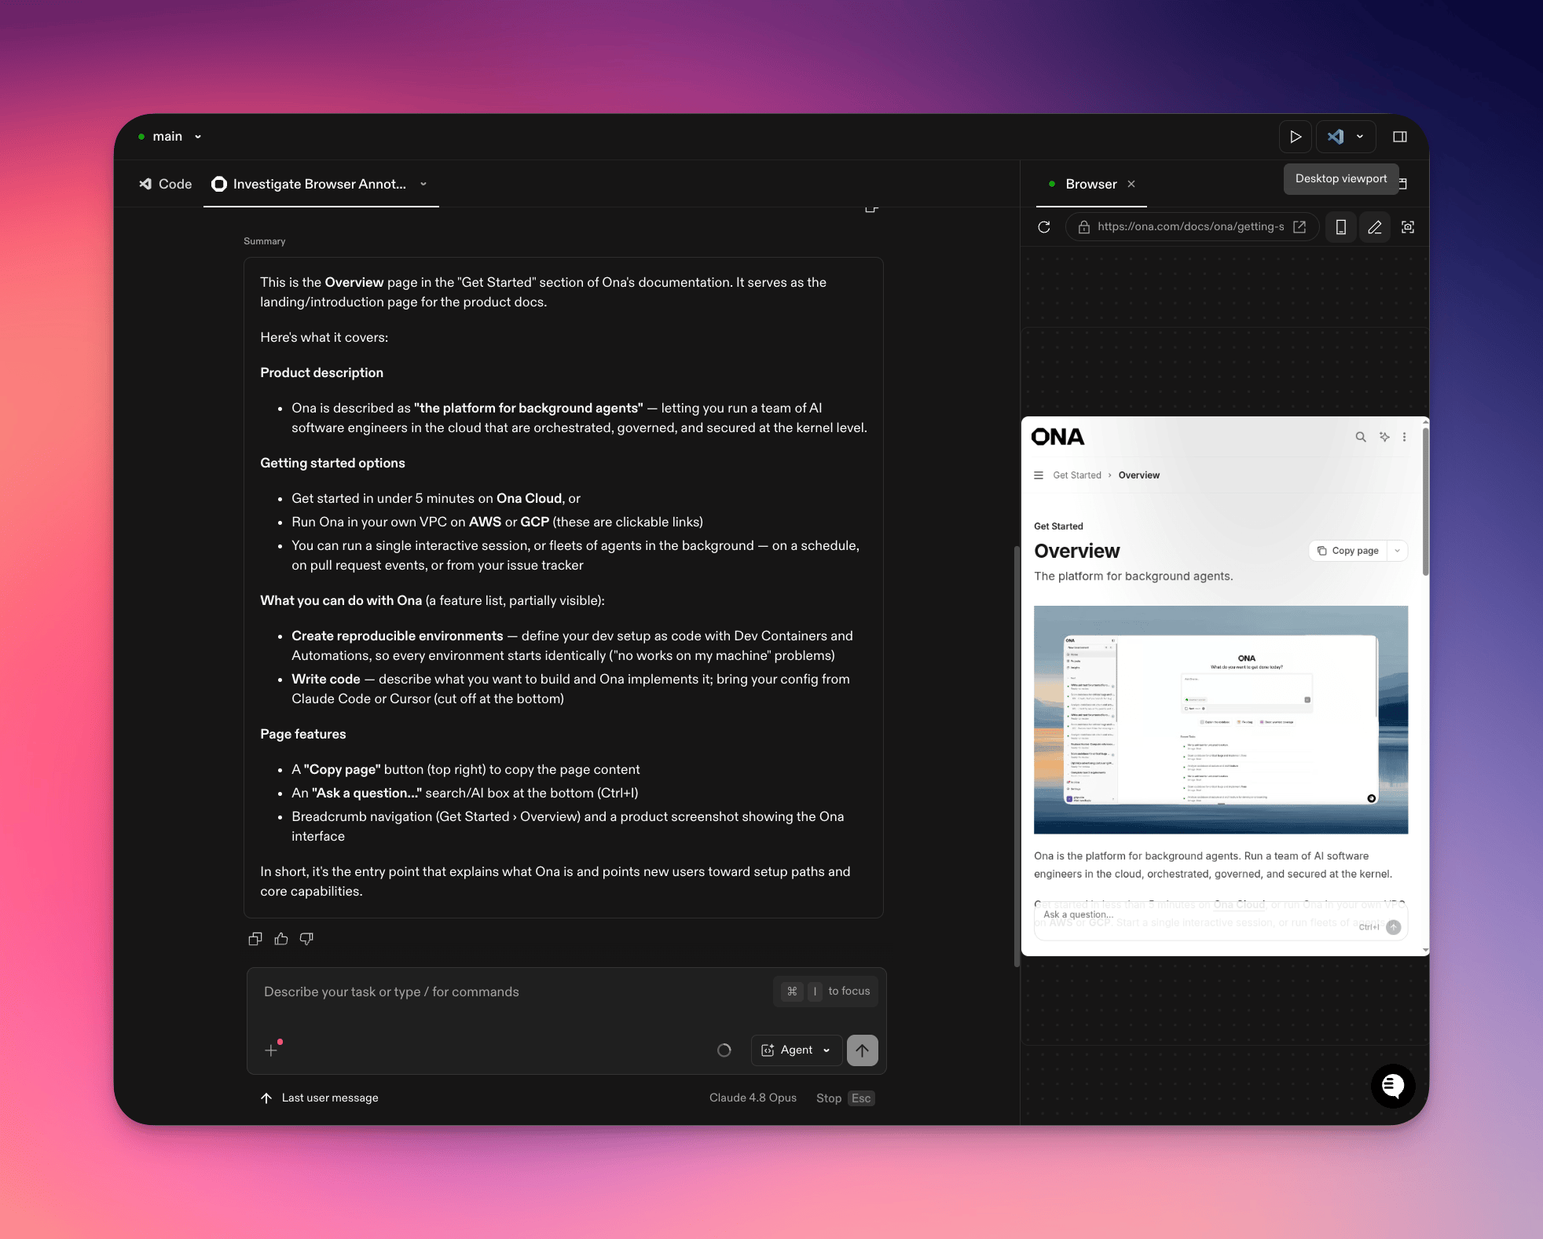Image resolution: width=1543 pixels, height=1239 pixels.
Task: Click the Copy page button
Action: (x=1348, y=551)
